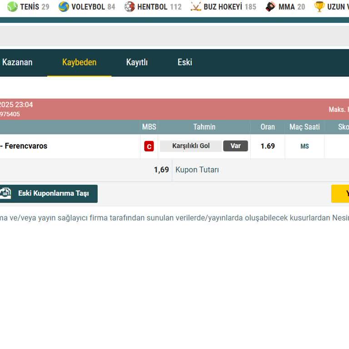This screenshot has width=349, height=349.
Task: Click the 1,69 total odds value
Action: pos(161,170)
